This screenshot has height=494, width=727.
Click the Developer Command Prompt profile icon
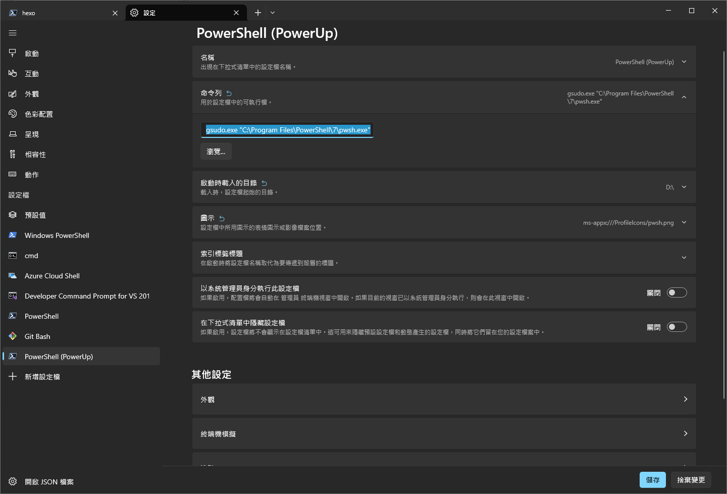pos(13,295)
